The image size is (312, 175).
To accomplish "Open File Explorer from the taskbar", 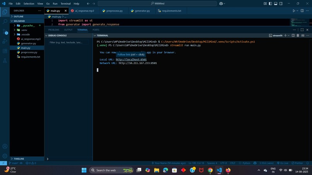I will (157, 170).
